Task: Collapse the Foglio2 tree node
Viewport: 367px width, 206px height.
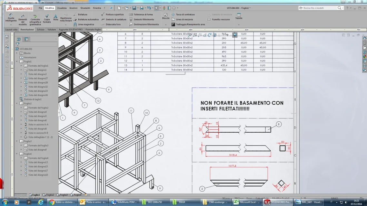Action: 17,103
